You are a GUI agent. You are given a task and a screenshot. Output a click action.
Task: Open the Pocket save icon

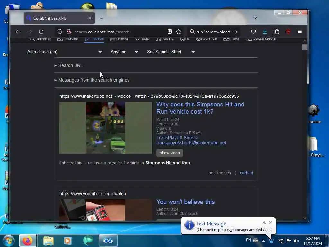pos(253,32)
